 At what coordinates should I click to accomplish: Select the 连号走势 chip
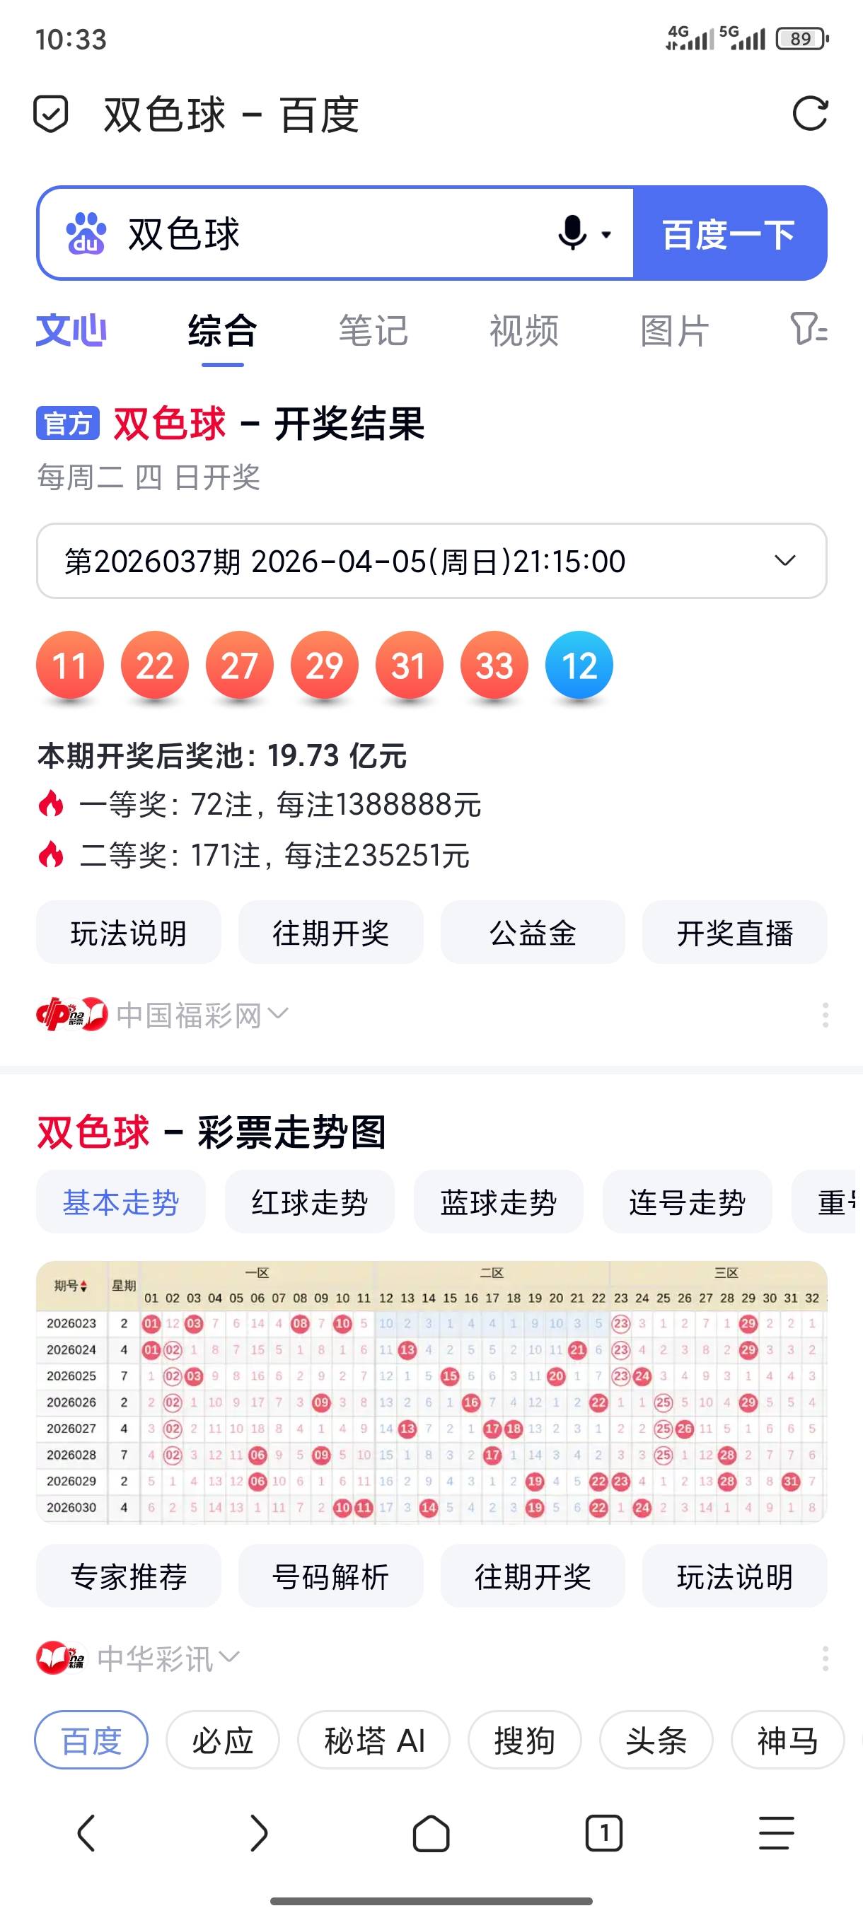click(688, 1202)
